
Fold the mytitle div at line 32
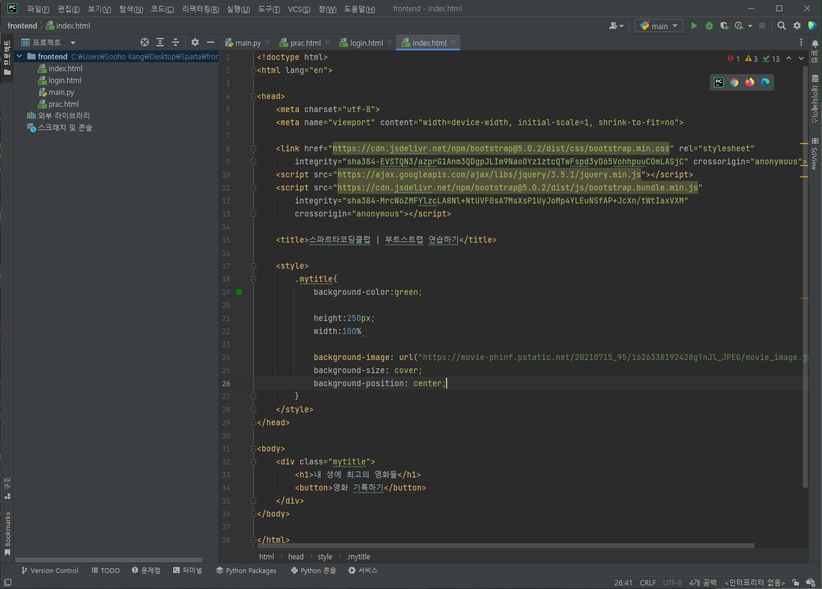pos(253,461)
